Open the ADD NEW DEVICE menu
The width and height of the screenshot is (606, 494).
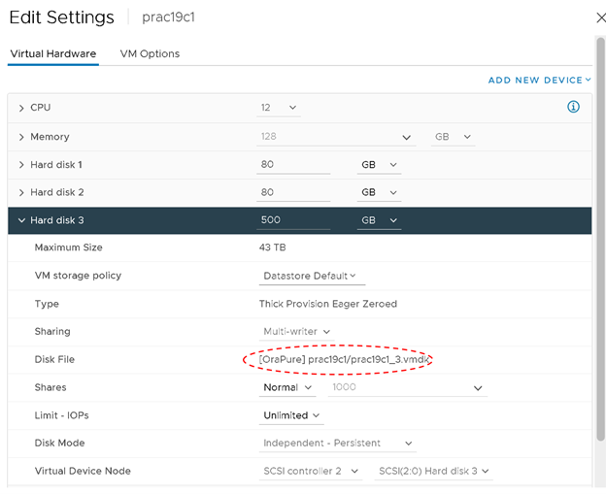coord(539,81)
